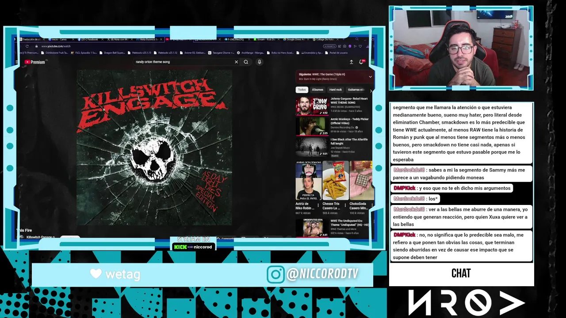Select the Todos filter chip
566x318 pixels.
(302, 90)
